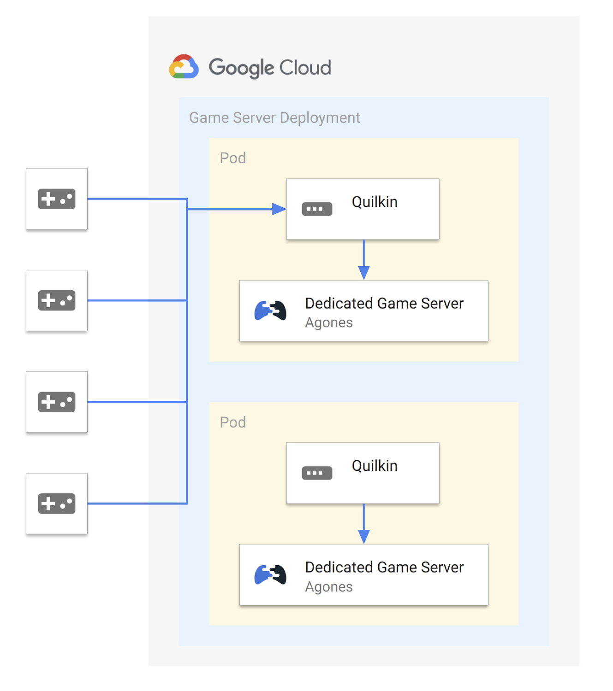
Task: Select the bottom Quilkin box label
Action: click(375, 466)
